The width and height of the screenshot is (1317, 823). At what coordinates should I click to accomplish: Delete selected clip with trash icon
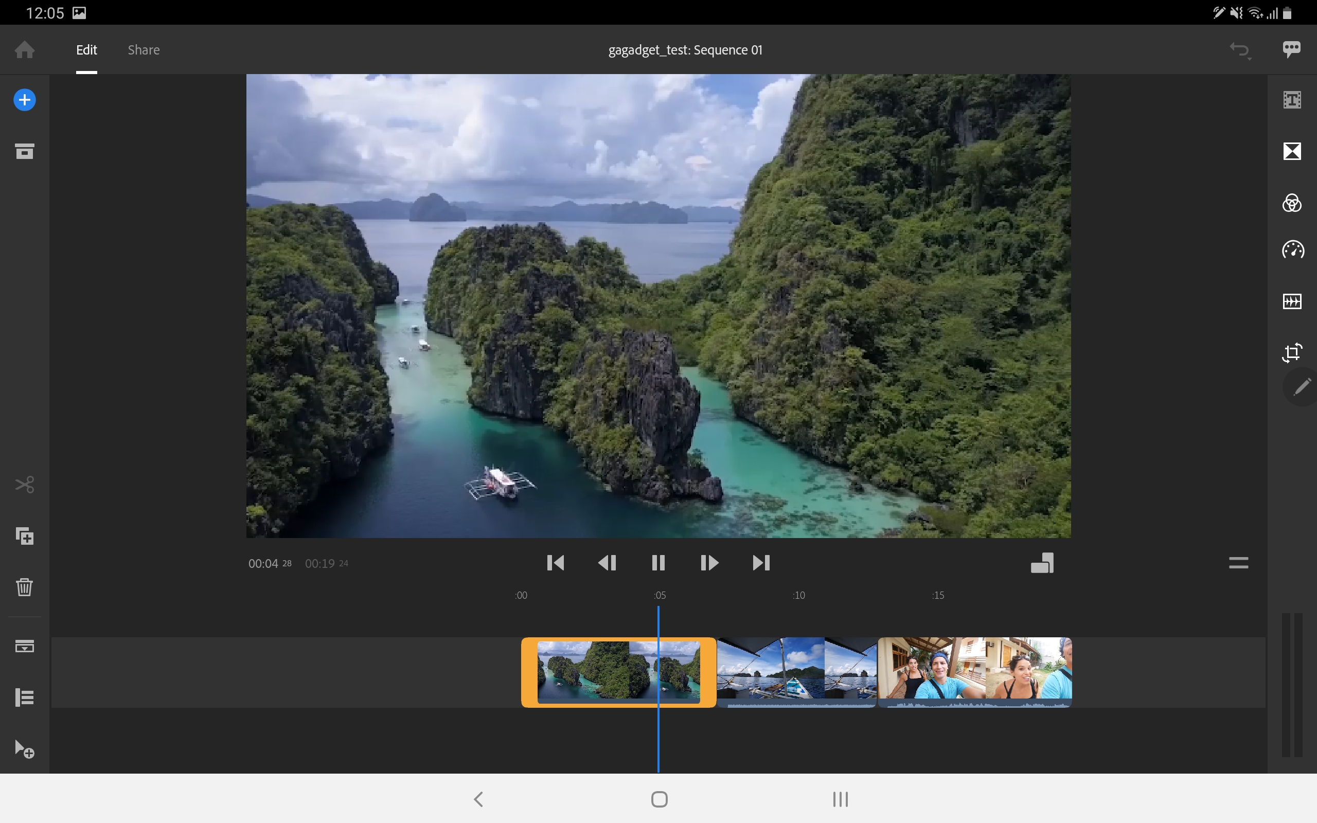pyautogui.click(x=25, y=587)
